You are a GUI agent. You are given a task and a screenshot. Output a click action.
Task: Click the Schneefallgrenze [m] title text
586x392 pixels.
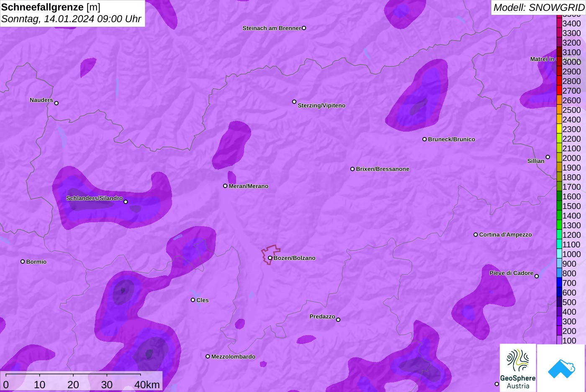pos(51,7)
